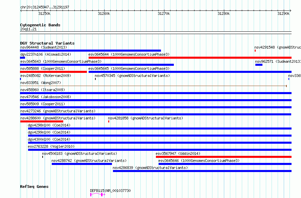Viewport: 301px width, 198px height.
Task: Click the DEFB115 gene model glyph
Action: tap(98, 195)
